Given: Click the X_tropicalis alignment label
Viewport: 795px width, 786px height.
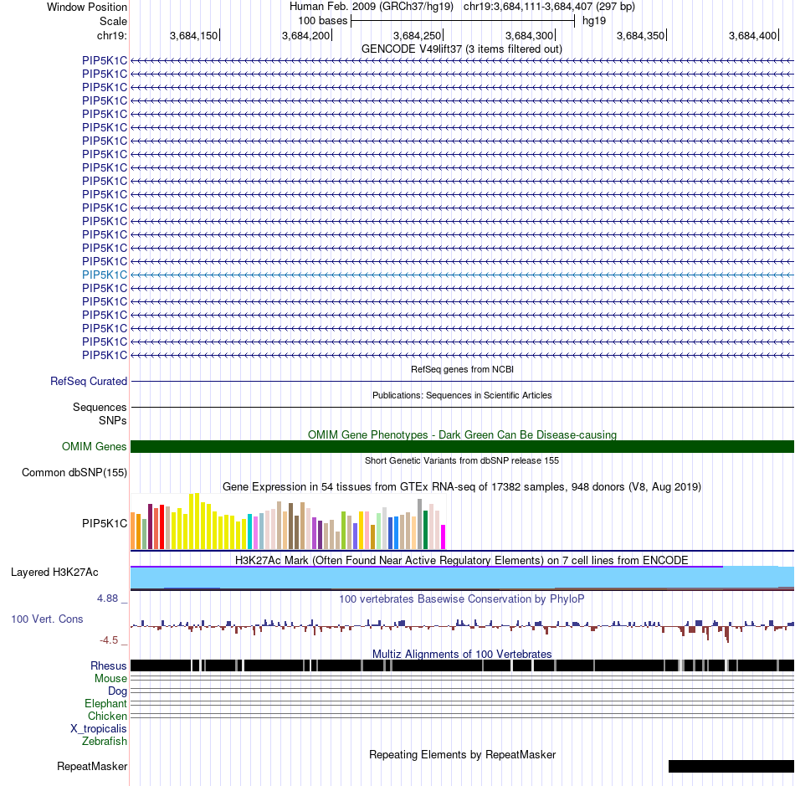Looking at the screenshot, I should [x=99, y=729].
